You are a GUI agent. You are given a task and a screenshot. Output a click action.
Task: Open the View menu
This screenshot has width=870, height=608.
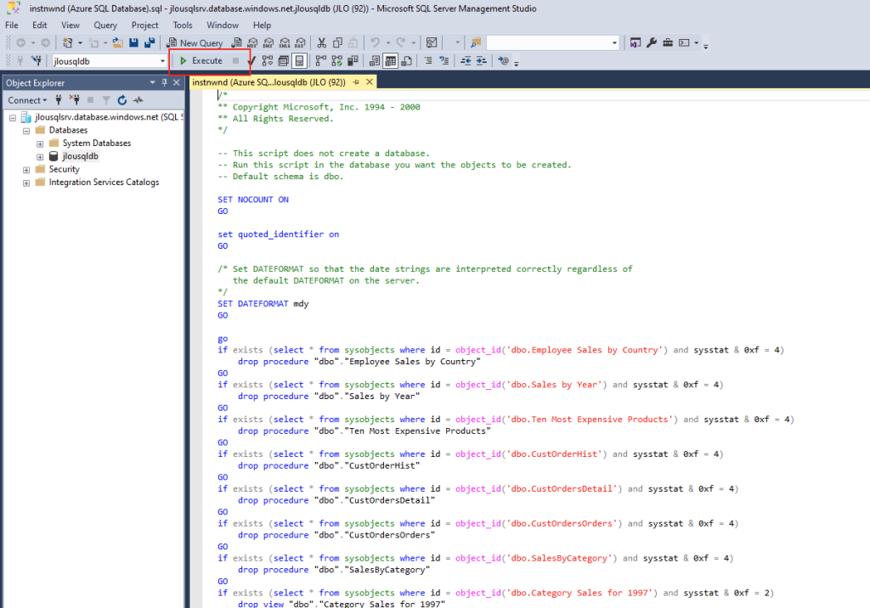pos(71,25)
